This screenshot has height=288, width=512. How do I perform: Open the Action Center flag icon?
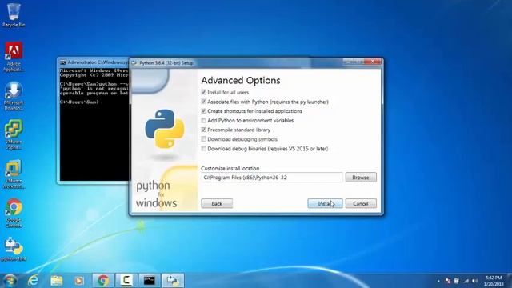457,281
